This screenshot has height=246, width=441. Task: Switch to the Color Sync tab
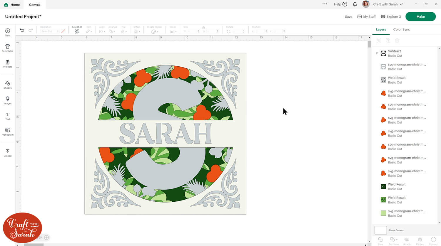pos(401,29)
